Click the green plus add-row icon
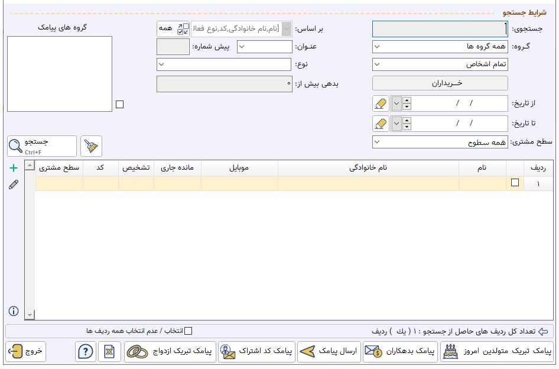The image size is (559, 369). click(14, 168)
